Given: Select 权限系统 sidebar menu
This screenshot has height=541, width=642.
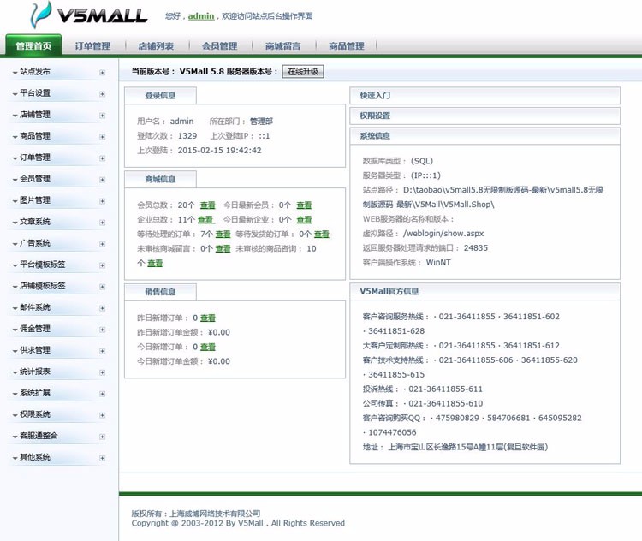Looking at the screenshot, I should (35, 414).
